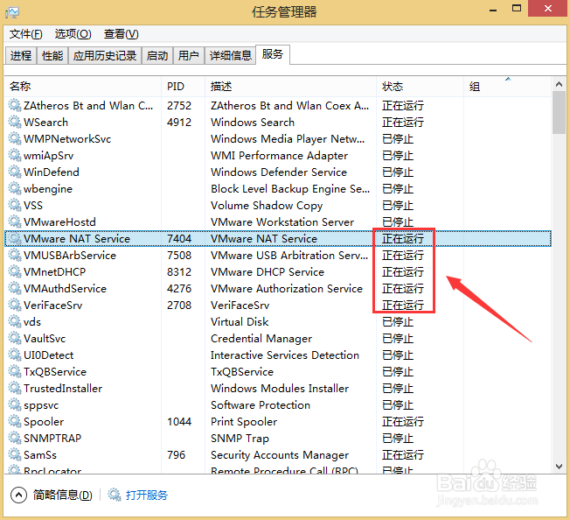Select Windows Modules Installer description

(x=280, y=389)
